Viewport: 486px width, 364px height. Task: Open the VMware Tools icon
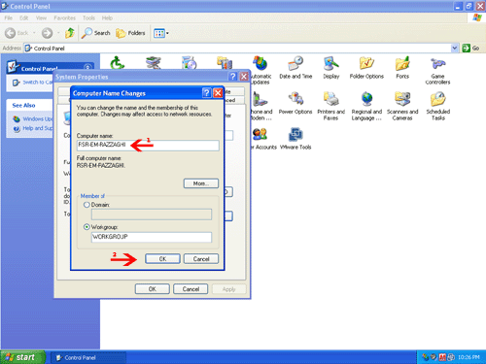[x=295, y=139]
